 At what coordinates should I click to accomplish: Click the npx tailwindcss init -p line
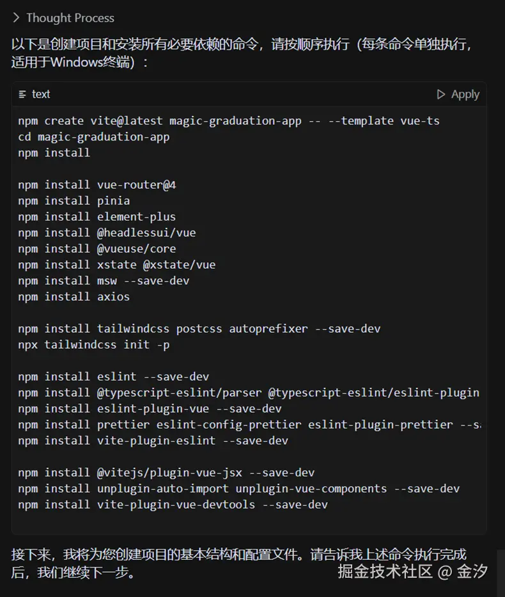[x=93, y=345]
